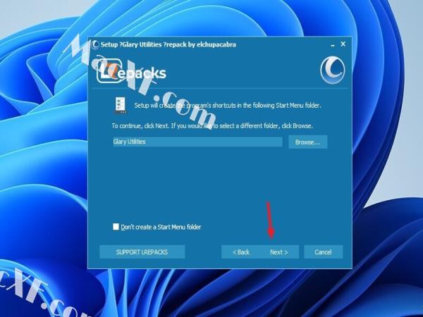This screenshot has height=317, width=423.
Task: Click the text 'To continue, click Next'
Action: click(140, 126)
